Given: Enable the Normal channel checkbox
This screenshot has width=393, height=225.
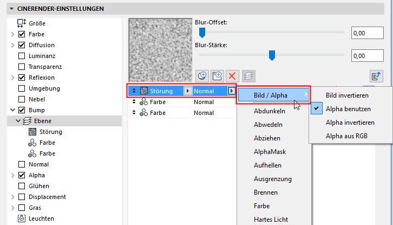Looking at the screenshot, I should (22, 164).
